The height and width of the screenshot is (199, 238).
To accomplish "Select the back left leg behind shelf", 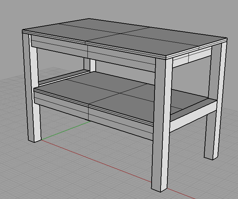I will coord(90,65).
